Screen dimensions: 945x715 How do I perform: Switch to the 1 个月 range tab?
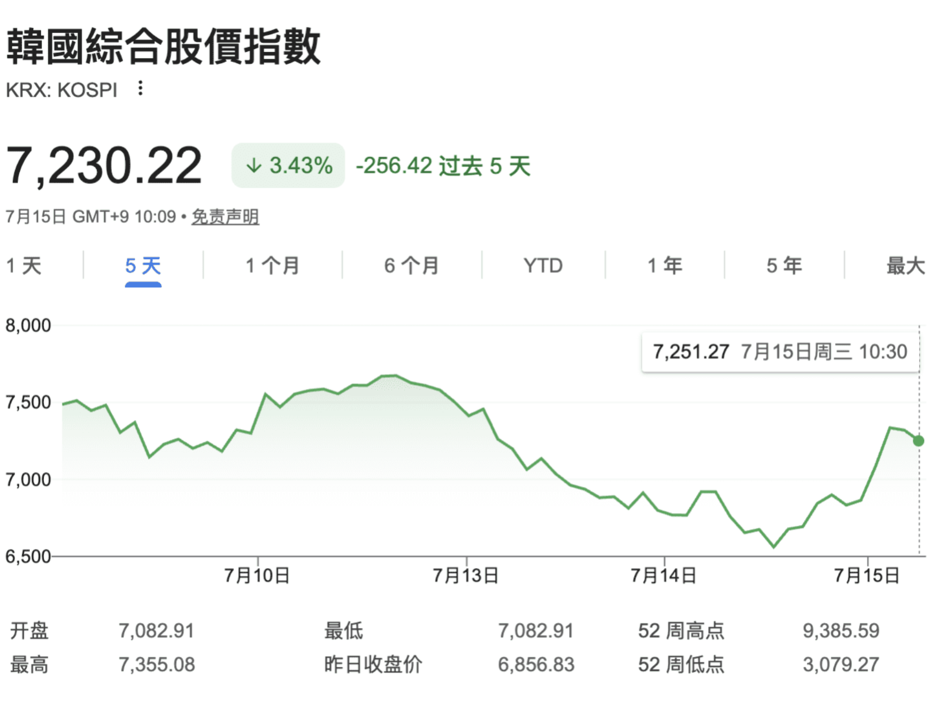272,266
